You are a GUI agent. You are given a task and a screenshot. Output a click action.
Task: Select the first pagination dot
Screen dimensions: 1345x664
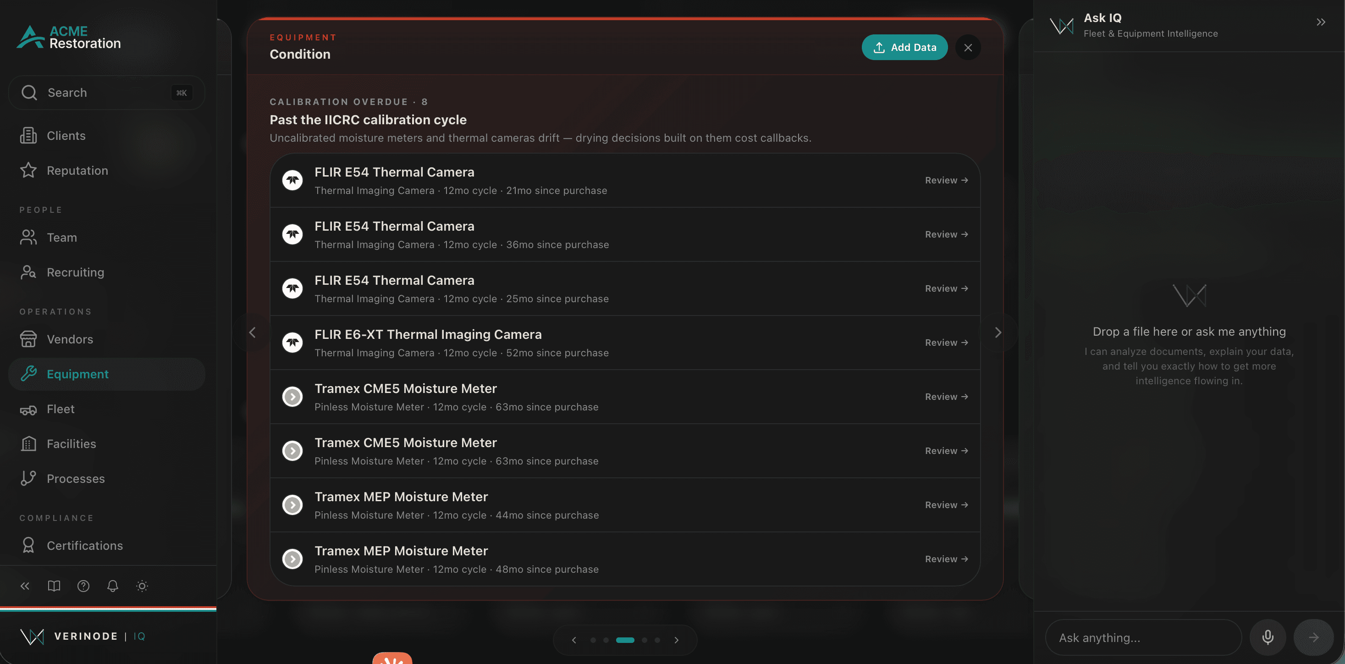[x=593, y=640]
